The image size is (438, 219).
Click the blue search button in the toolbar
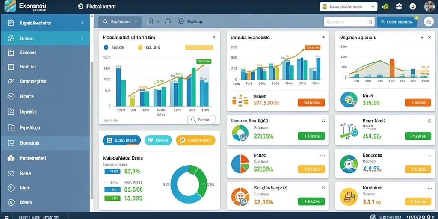397,21
